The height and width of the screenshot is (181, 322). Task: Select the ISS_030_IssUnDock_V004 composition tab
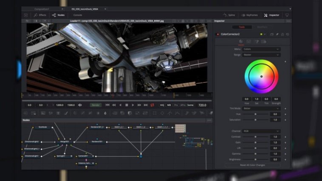[x=85, y=9]
